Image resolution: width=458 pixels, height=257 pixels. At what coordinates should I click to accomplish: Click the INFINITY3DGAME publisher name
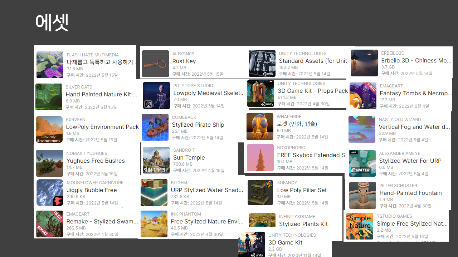point(297,217)
